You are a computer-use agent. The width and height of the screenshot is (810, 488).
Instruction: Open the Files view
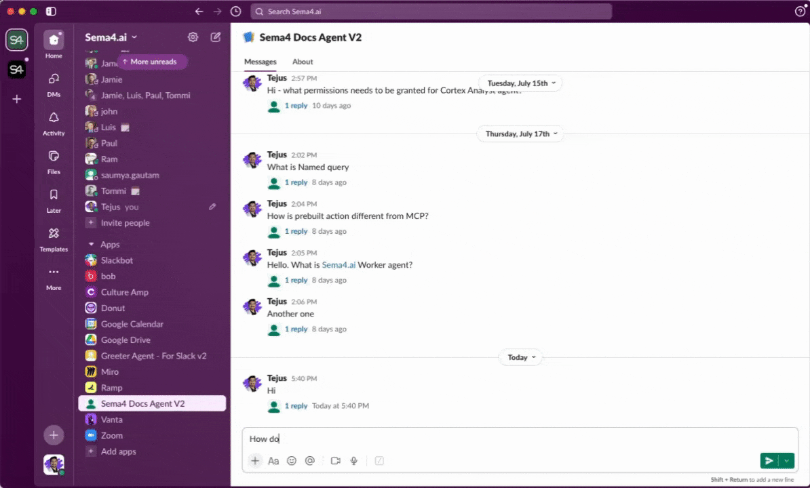pyautogui.click(x=54, y=162)
